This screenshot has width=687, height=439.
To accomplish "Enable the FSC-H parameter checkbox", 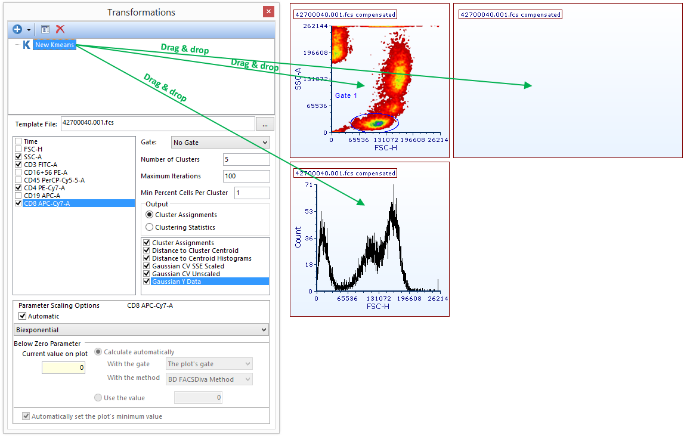I will tap(18, 149).
